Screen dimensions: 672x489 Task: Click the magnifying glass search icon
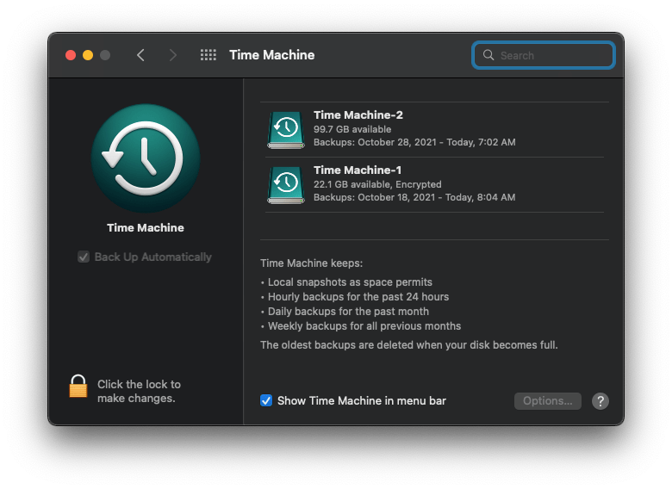[488, 55]
